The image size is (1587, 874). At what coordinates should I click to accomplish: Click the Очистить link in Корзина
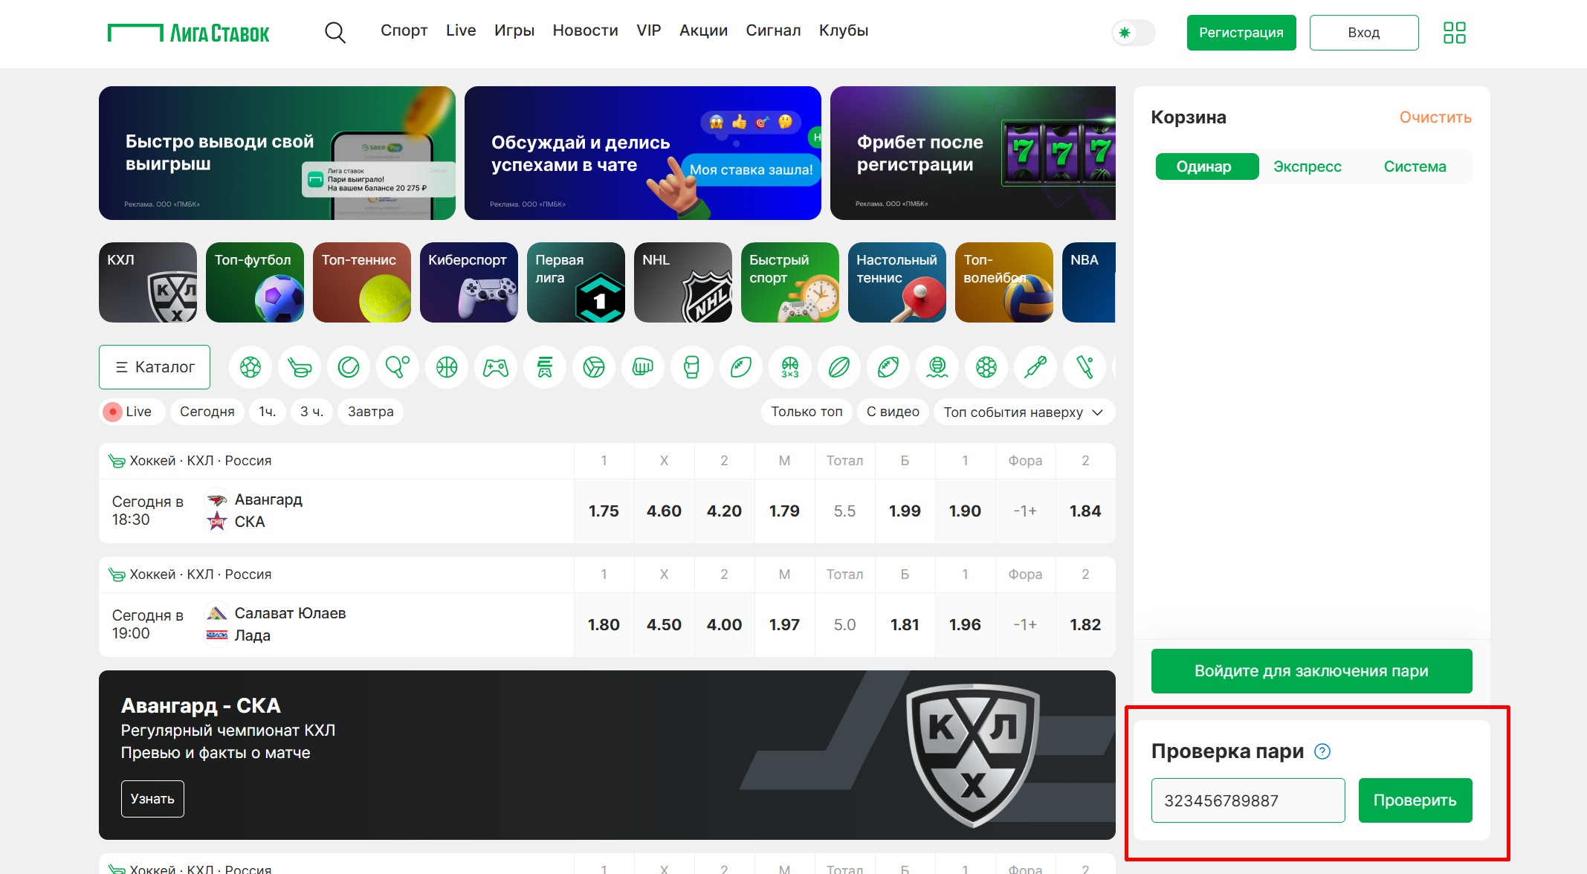[x=1435, y=117]
